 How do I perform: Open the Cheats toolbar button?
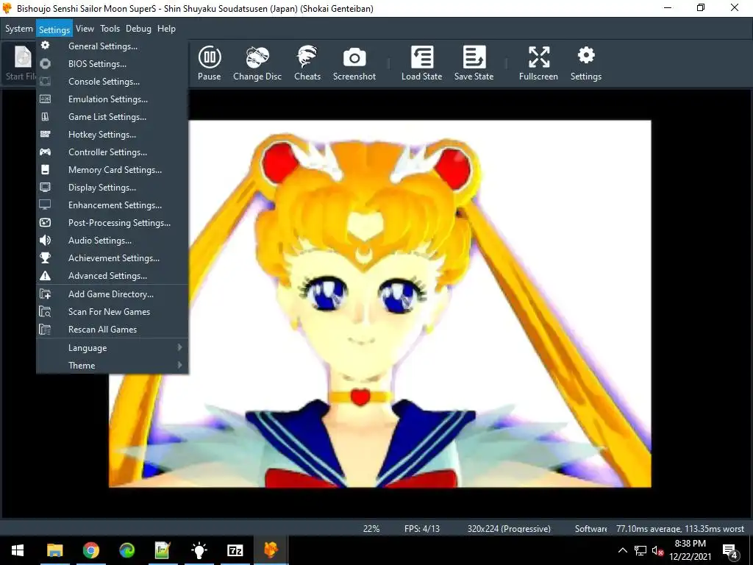(x=307, y=63)
